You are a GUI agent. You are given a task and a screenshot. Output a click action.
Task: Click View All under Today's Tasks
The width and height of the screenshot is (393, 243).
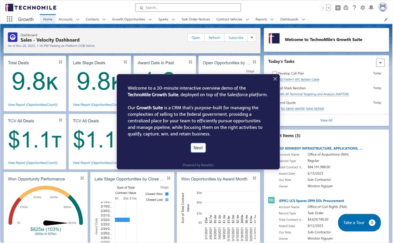click(326, 120)
